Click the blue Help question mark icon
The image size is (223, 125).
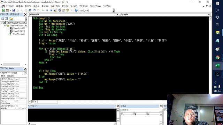[76, 10]
